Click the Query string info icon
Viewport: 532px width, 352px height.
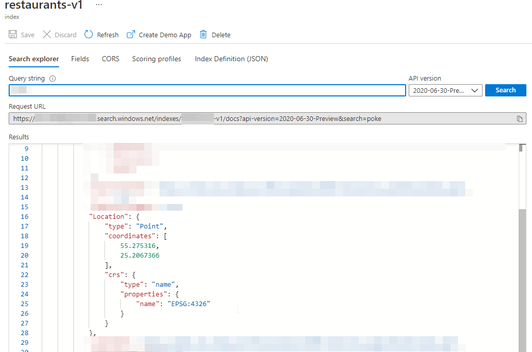click(x=52, y=79)
